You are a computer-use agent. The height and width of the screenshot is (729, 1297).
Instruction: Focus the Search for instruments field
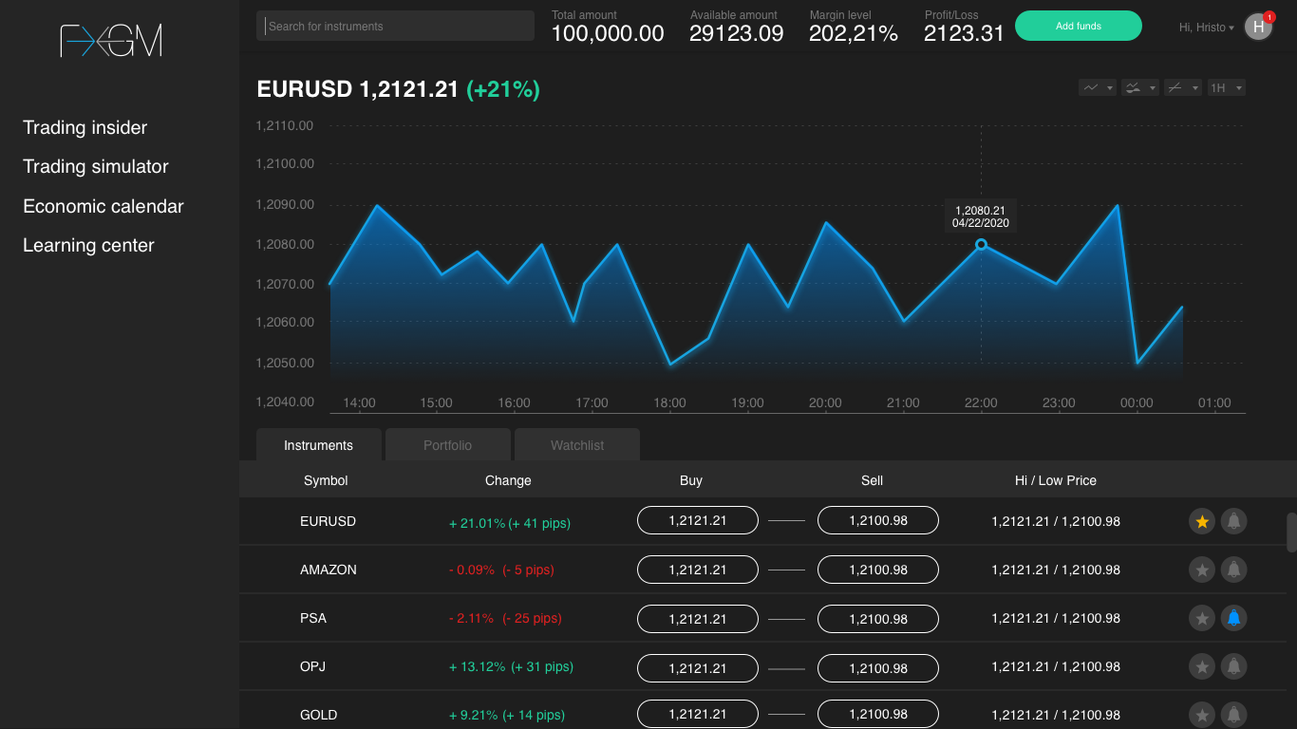pos(395,26)
